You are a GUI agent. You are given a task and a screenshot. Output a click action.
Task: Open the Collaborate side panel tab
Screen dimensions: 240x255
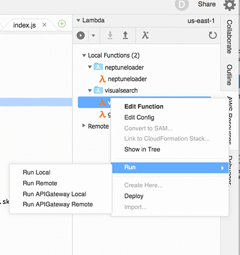click(x=229, y=37)
